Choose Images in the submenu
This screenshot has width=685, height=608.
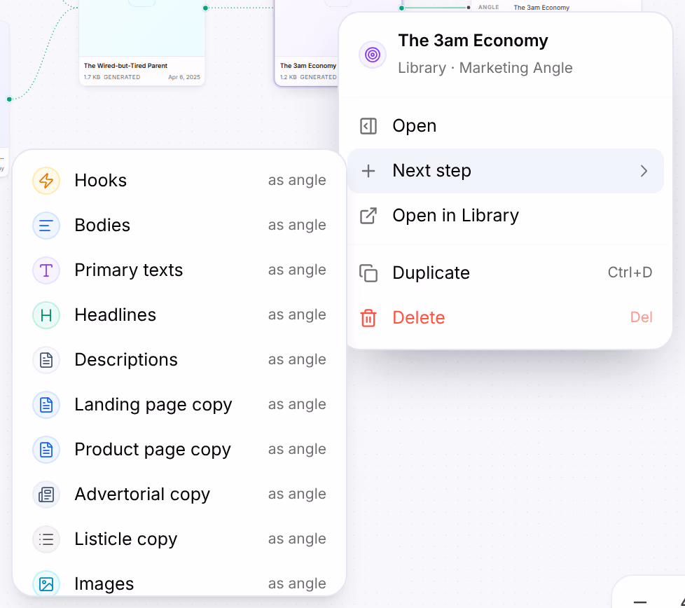(179, 581)
